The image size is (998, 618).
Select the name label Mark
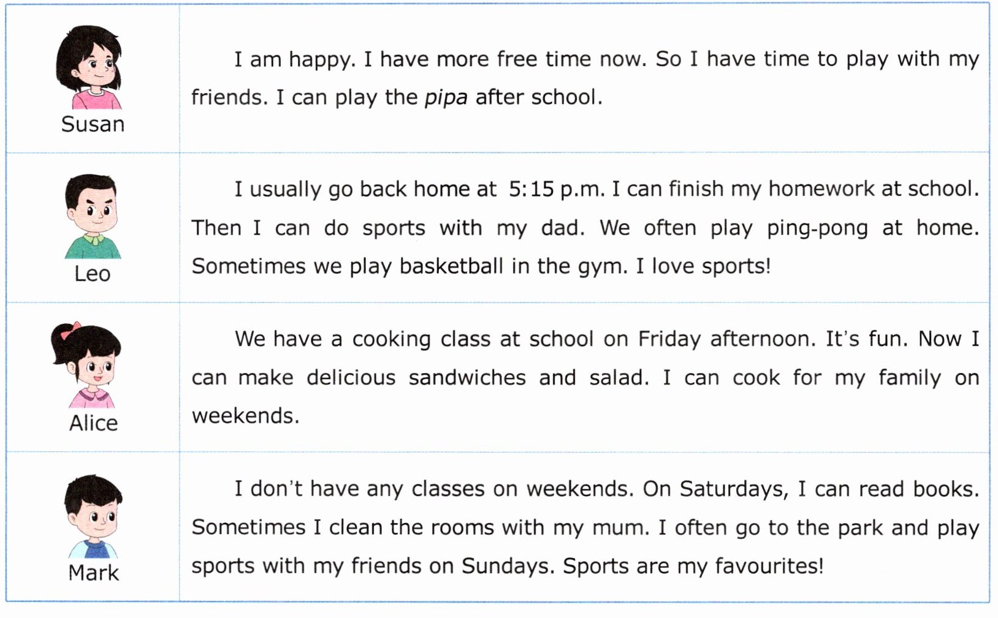coord(93,573)
